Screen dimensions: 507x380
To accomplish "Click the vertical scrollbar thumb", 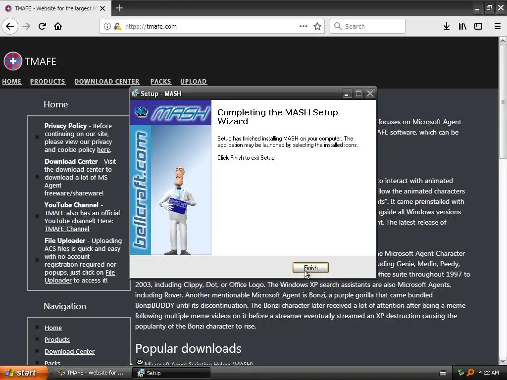I will (503, 102).
